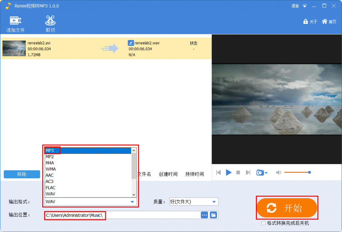Click the Status (状态) column label
The height and width of the screenshot is (232, 342).
pos(193,43)
